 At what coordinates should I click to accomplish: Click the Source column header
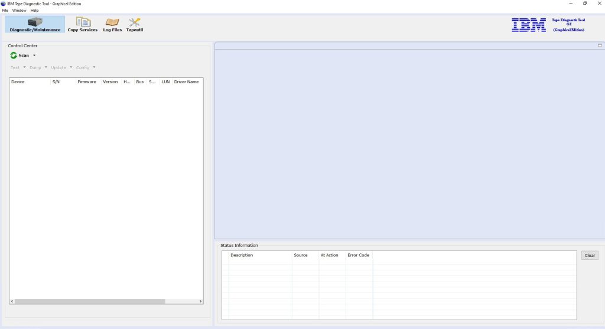tap(305, 255)
